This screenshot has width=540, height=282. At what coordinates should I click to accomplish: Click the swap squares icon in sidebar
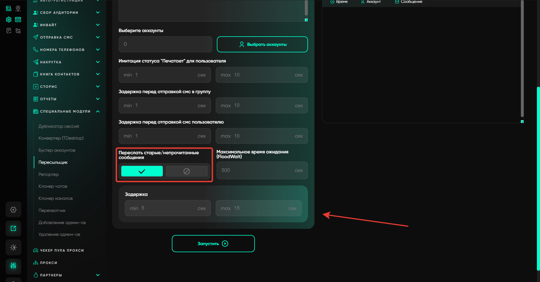pyautogui.click(x=18, y=31)
